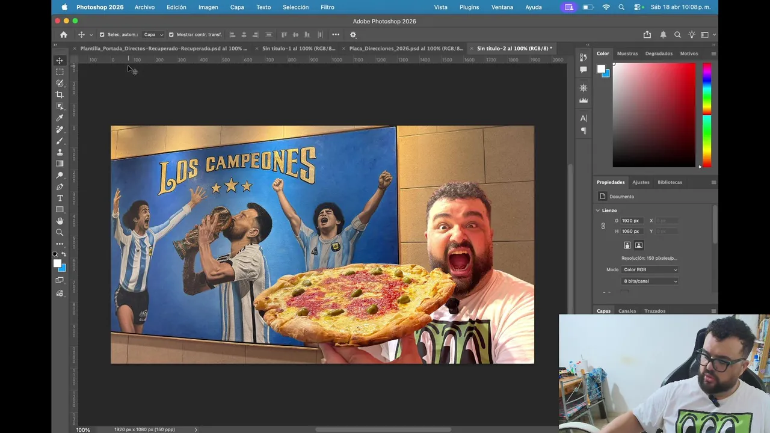Open the History panel icon
The image size is (770, 433).
point(583,58)
